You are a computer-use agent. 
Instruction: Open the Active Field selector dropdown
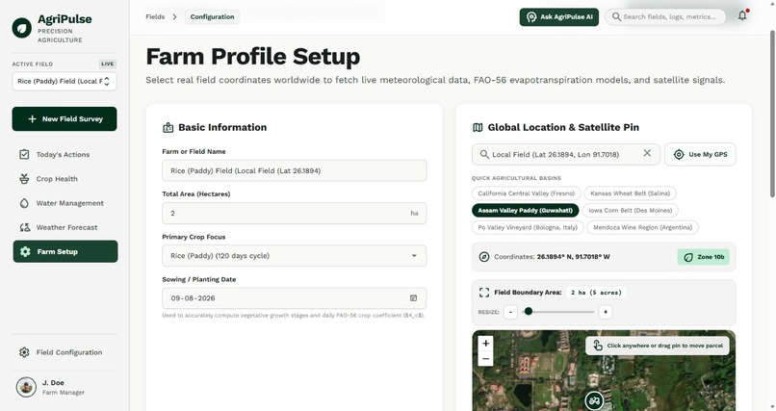65,81
